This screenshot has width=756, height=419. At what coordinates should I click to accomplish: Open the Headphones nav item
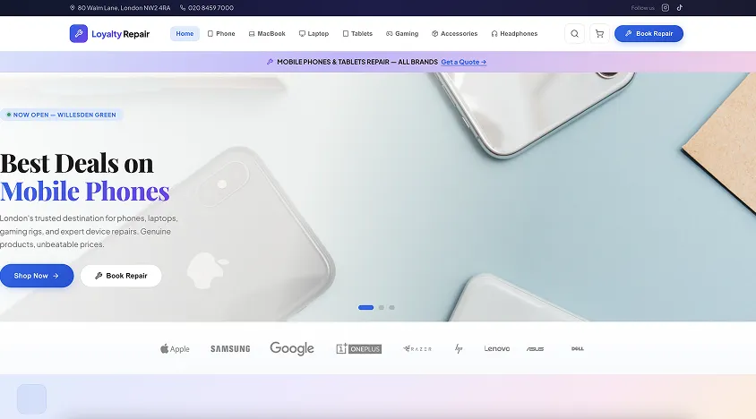514,34
